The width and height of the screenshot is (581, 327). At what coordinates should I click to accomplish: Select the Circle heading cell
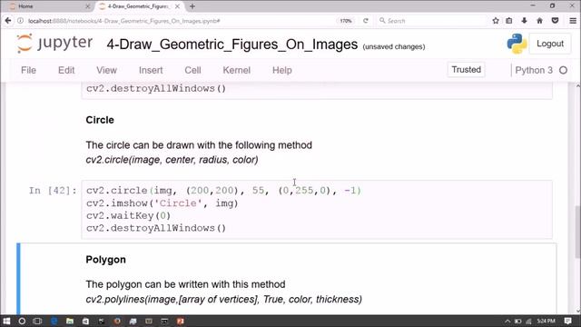click(100, 120)
